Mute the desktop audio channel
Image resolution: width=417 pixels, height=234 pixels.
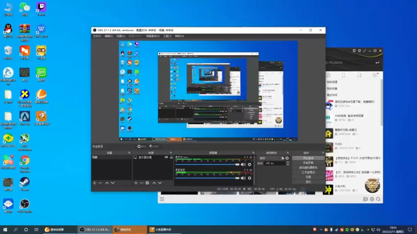243,178
